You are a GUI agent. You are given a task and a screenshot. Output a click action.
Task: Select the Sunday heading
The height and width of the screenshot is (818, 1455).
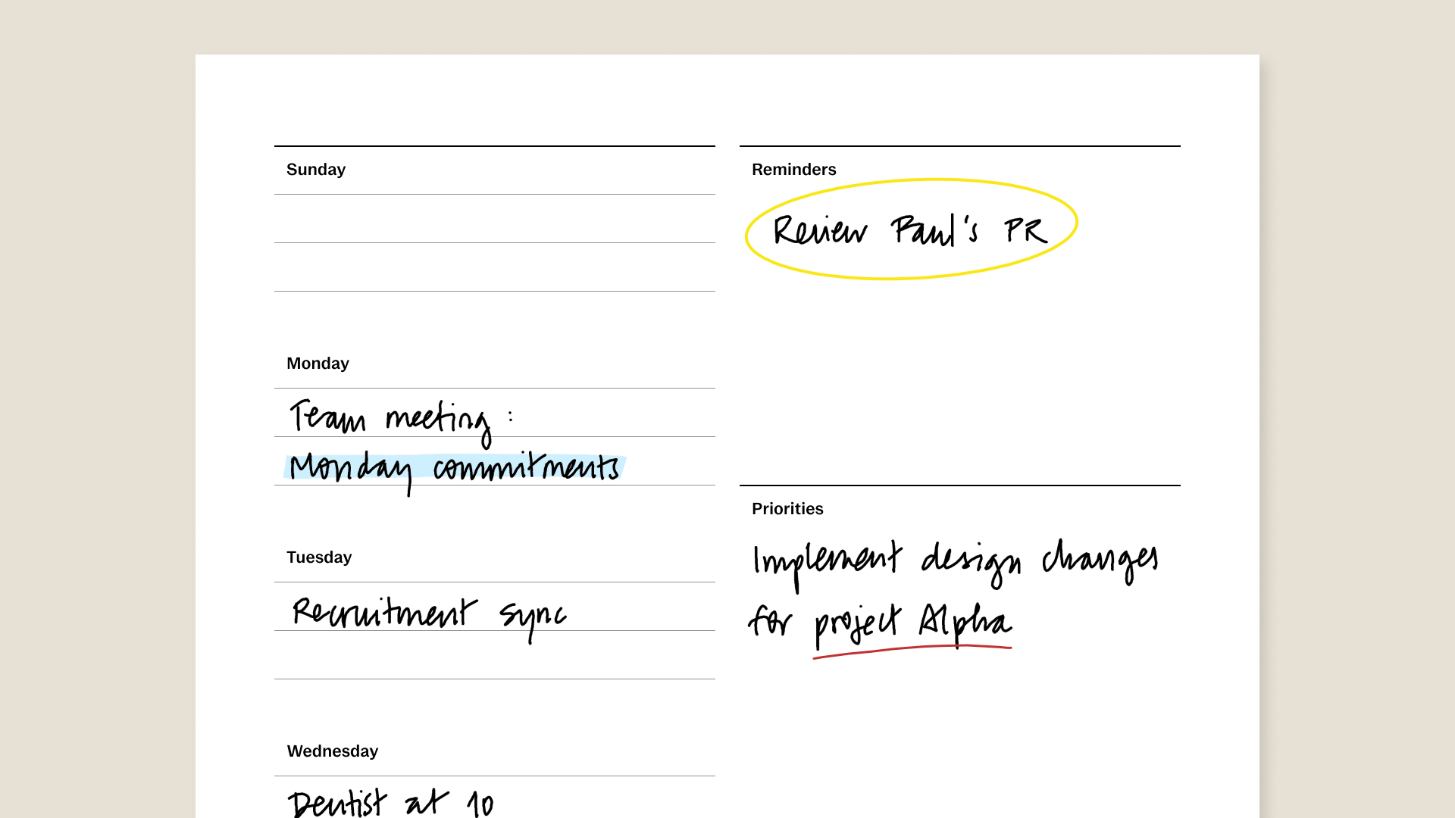[316, 170]
